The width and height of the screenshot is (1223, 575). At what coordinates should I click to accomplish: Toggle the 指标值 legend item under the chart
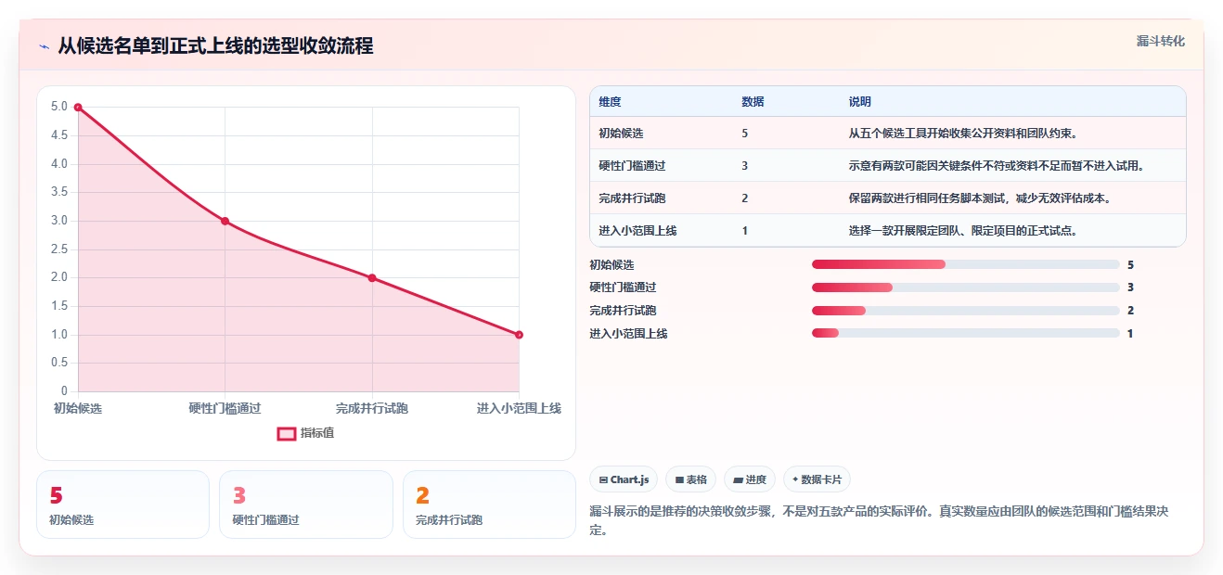click(x=306, y=433)
